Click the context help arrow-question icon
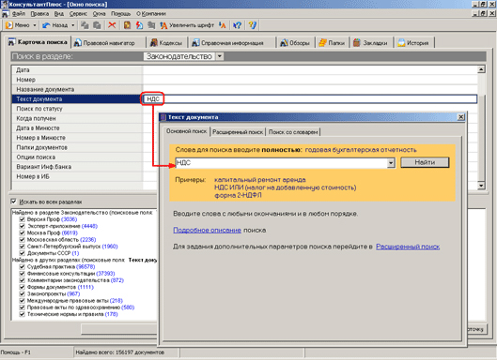This screenshot has height=360, width=497. coord(237,25)
